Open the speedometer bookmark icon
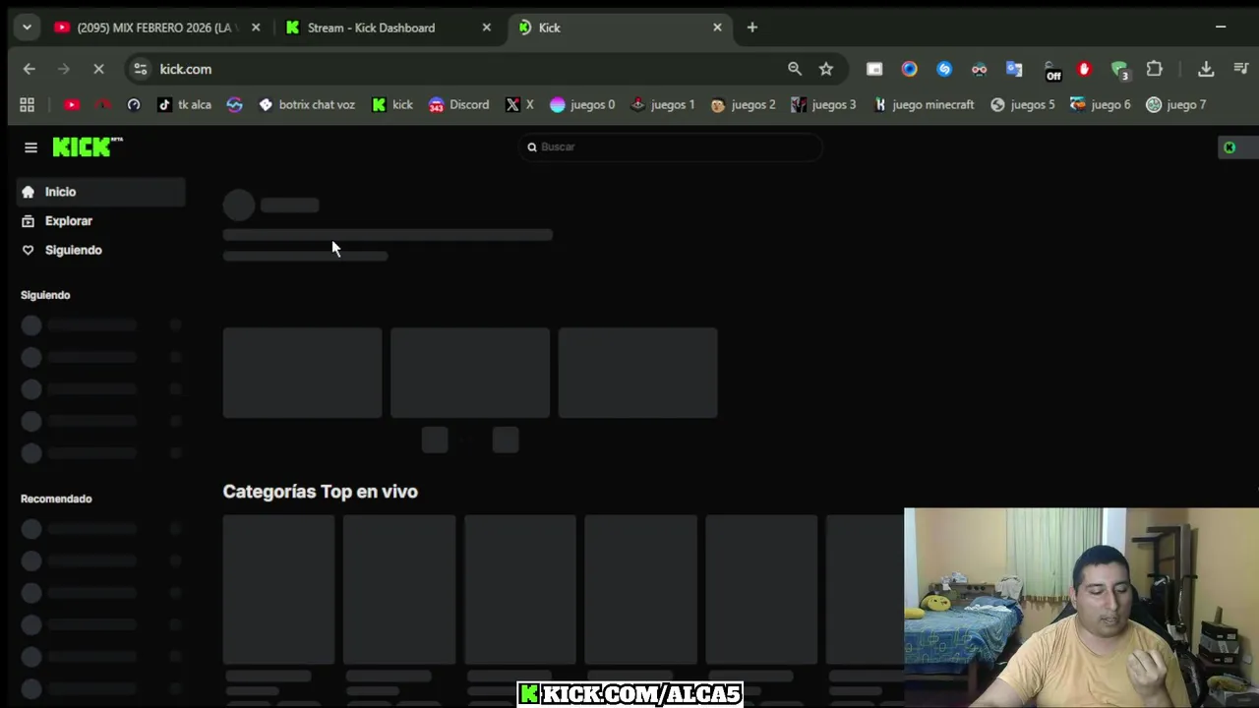The height and width of the screenshot is (708, 1259). click(134, 104)
